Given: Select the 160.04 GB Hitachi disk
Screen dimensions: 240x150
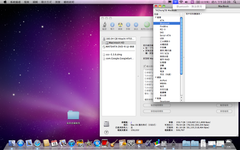Looking at the screenshot, I should click(x=119, y=39).
